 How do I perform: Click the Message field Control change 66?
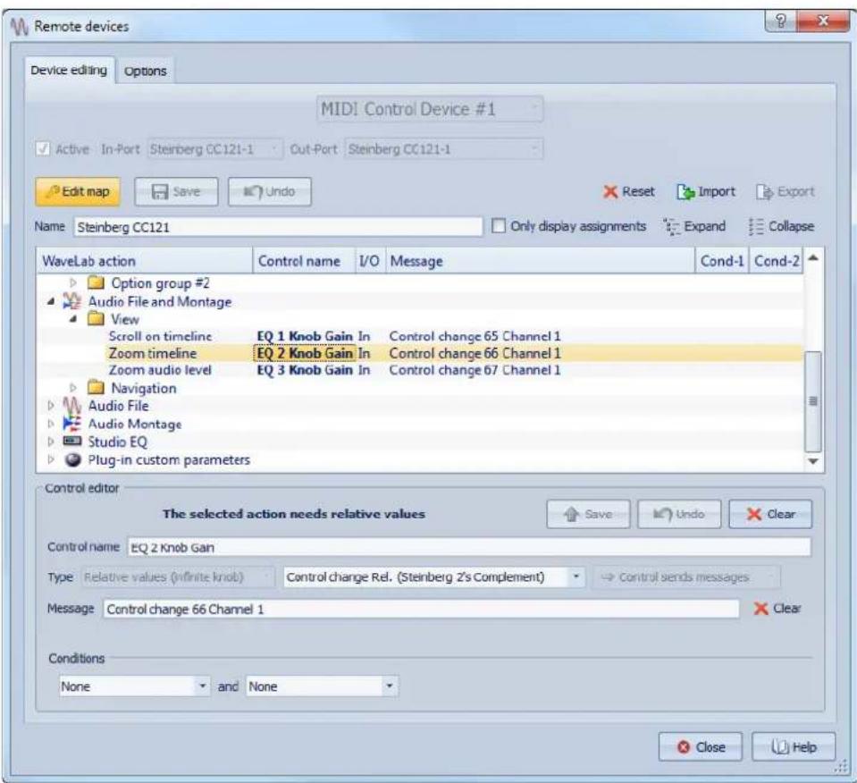[x=421, y=609]
